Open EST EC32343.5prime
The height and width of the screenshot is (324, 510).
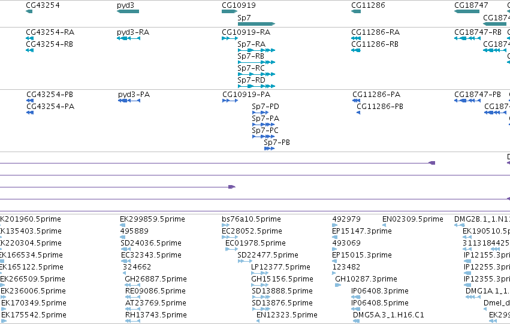(125, 261)
